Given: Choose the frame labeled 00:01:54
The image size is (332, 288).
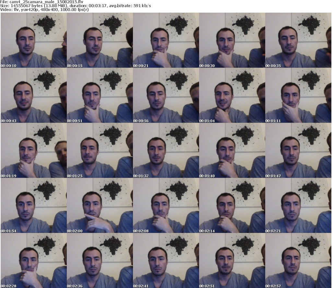Looking at the screenshot, I should [34, 205].
